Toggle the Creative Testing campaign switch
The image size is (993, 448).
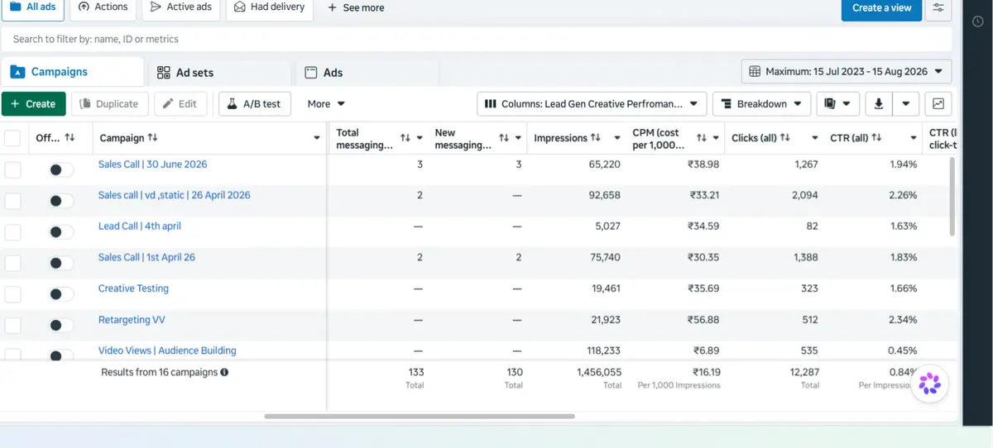tap(61, 294)
